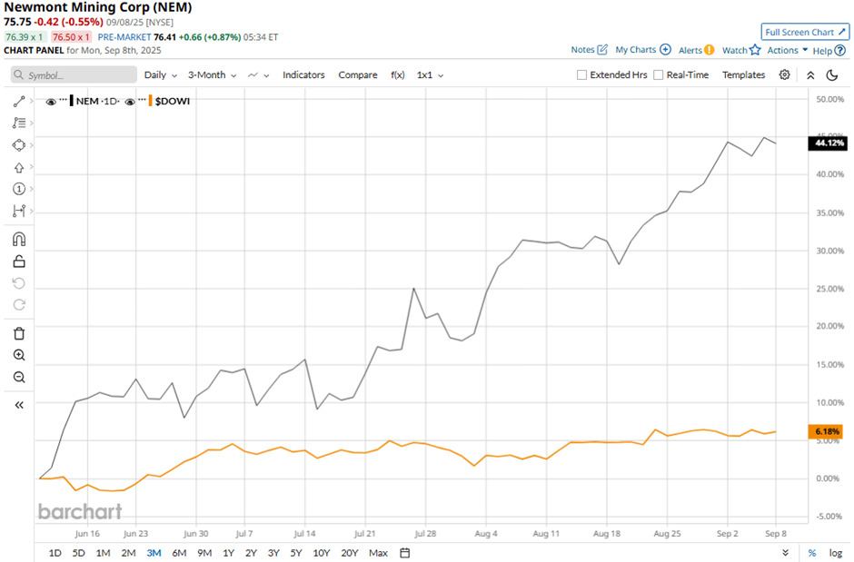Open the Templates menu
Image resolution: width=854 pixels, height=562 pixels.
pyautogui.click(x=743, y=75)
